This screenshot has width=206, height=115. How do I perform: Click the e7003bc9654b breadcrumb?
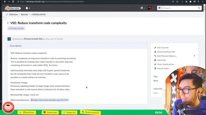pyautogui.click(x=39, y=14)
